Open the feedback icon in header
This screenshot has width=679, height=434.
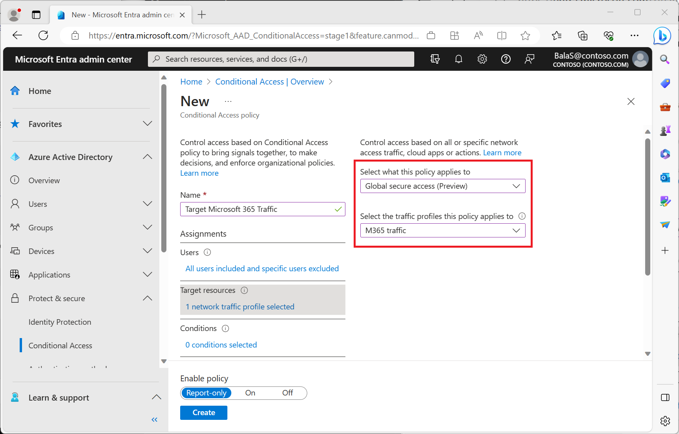click(530, 59)
